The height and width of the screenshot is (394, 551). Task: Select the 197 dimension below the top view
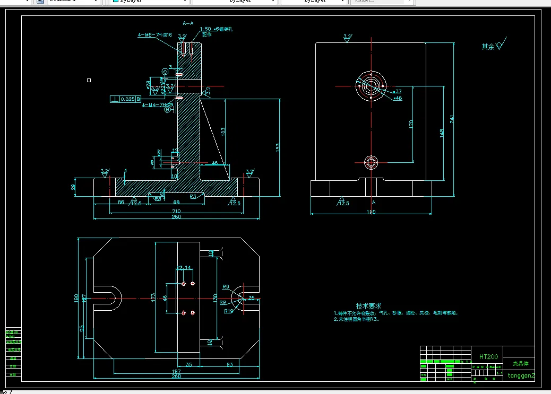[x=176, y=371]
